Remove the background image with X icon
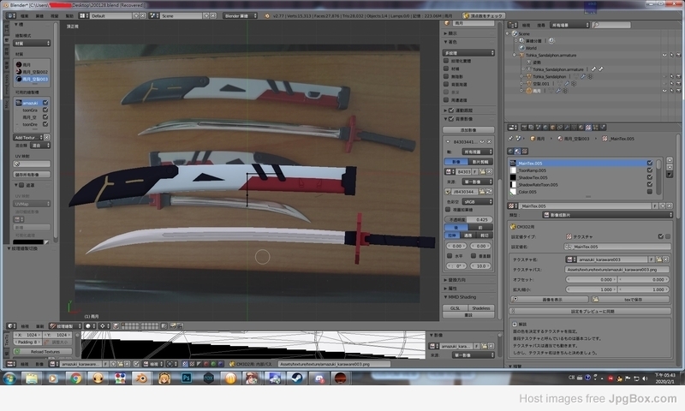This screenshot has height=411, width=685. [x=489, y=141]
